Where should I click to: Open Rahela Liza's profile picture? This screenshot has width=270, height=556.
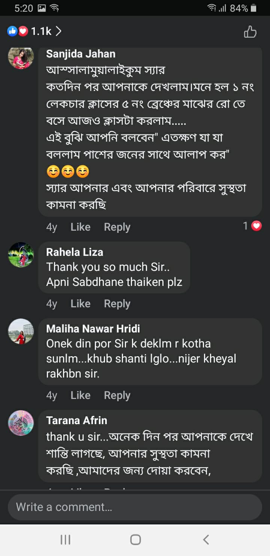point(21,255)
